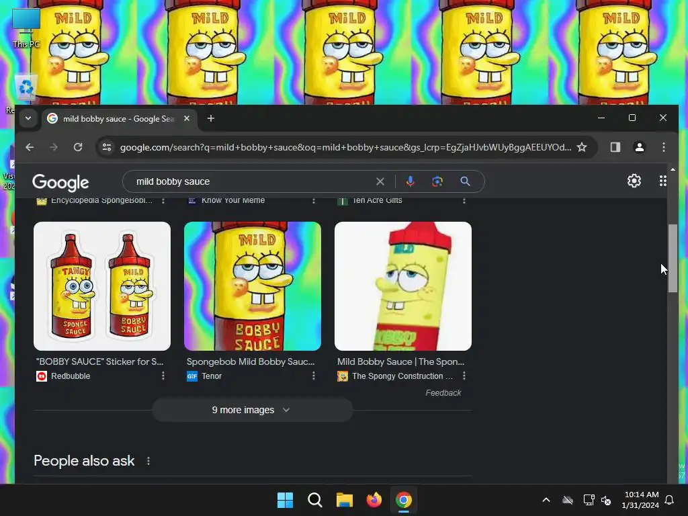Viewport: 688px width, 516px height.
Task: Toggle the Chrome side panel
Action: pyautogui.click(x=615, y=147)
